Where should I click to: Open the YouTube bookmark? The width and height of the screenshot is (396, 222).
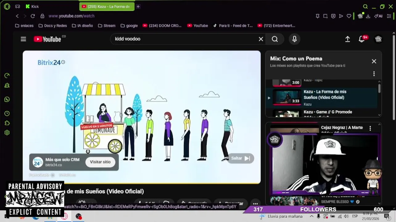pyautogui.click(x=197, y=26)
